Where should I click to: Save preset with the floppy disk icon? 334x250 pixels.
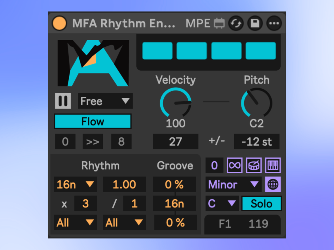[255, 23]
